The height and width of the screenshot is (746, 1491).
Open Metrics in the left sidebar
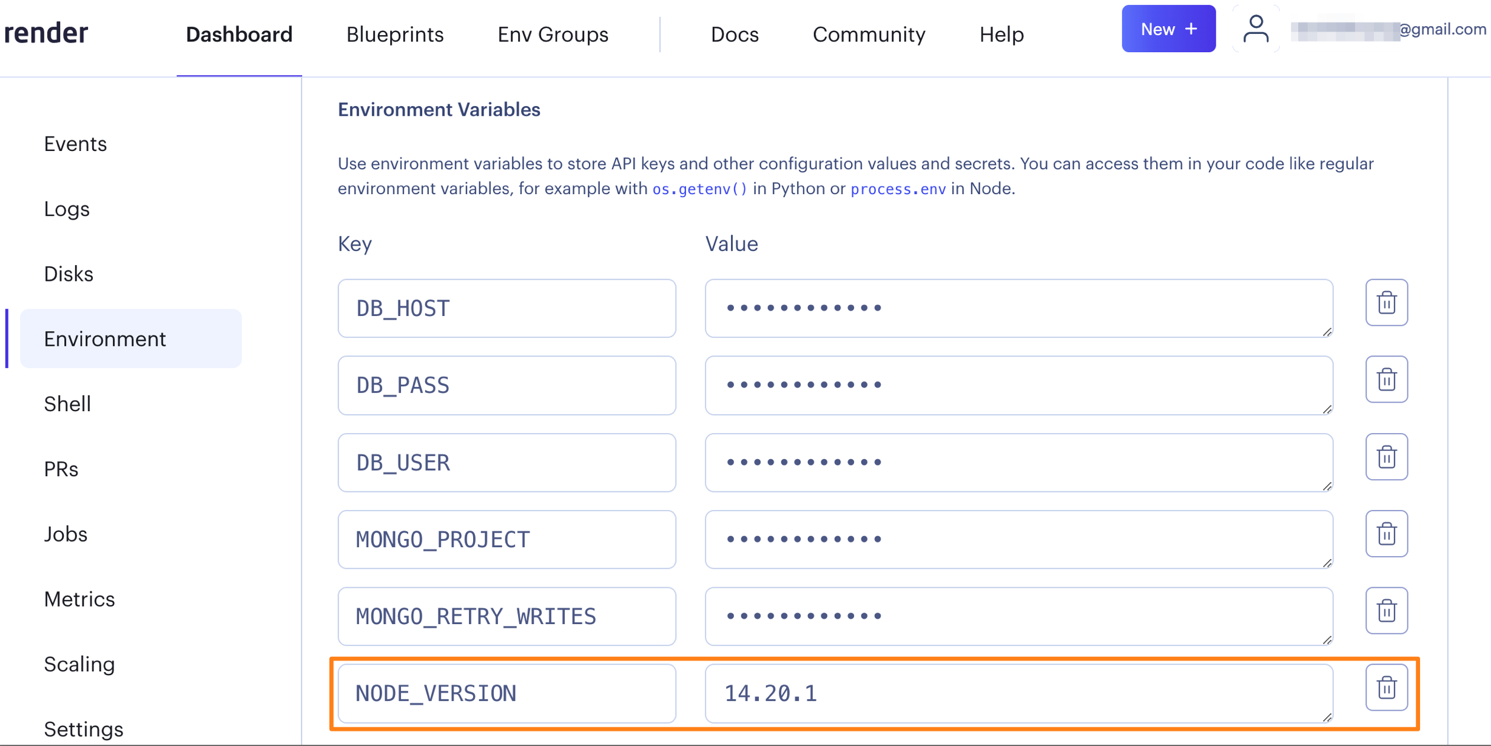(79, 599)
